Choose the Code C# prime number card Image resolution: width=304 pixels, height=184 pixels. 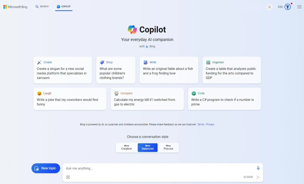click(x=224, y=99)
